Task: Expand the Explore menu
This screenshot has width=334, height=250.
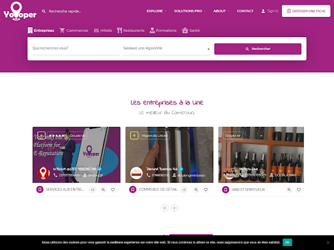Action: [x=157, y=11]
